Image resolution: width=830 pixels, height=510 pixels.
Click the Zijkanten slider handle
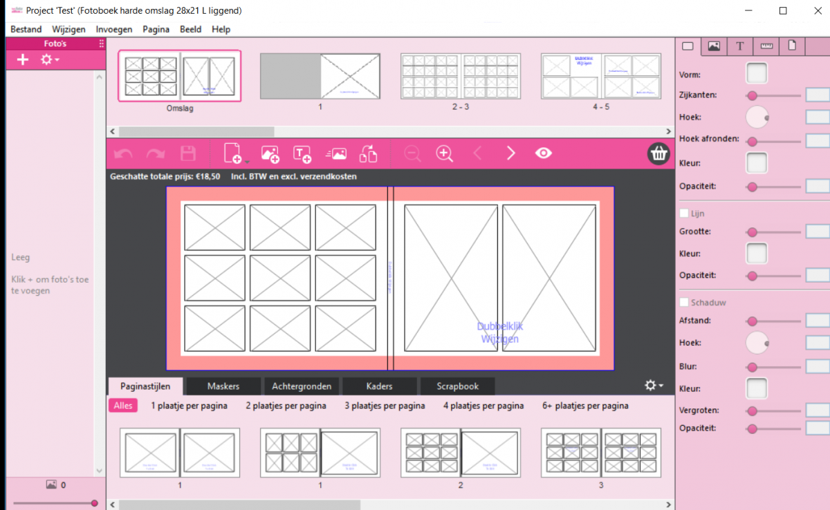pyautogui.click(x=752, y=95)
